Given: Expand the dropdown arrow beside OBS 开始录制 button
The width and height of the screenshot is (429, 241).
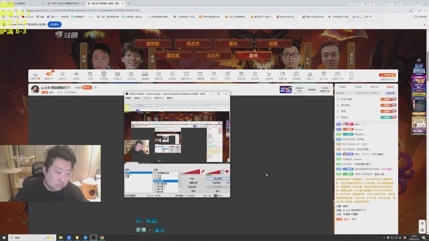Looking at the screenshot, I should click(228, 183).
